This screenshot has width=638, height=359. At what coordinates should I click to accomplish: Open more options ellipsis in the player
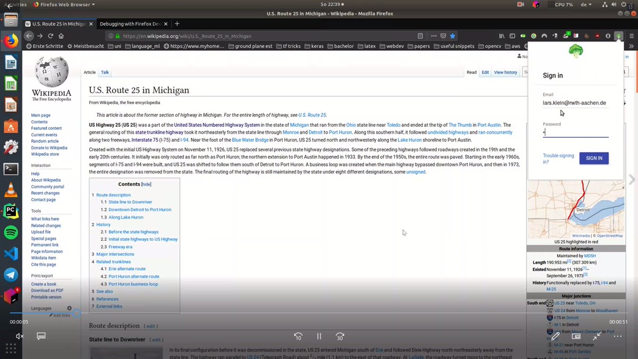(618, 336)
